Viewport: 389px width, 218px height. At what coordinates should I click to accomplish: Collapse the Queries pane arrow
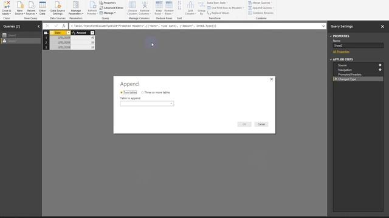click(x=38, y=27)
